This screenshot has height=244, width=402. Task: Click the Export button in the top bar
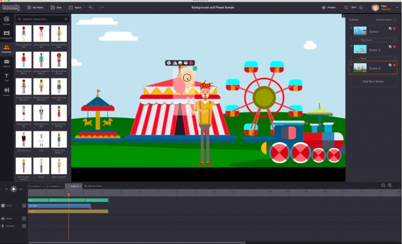point(75,7)
